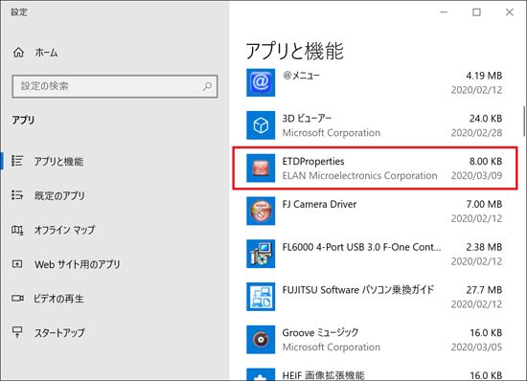Click the 2.38 MB size value
The width and height of the screenshot is (527, 381).
[x=484, y=247]
